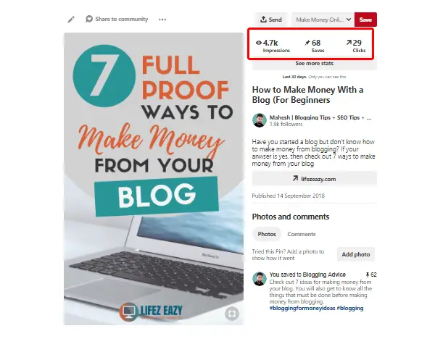Click the Send upload arrow icon
The image size is (435, 339).
coord(263,19)
